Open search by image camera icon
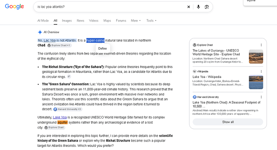 pos(207,7)
